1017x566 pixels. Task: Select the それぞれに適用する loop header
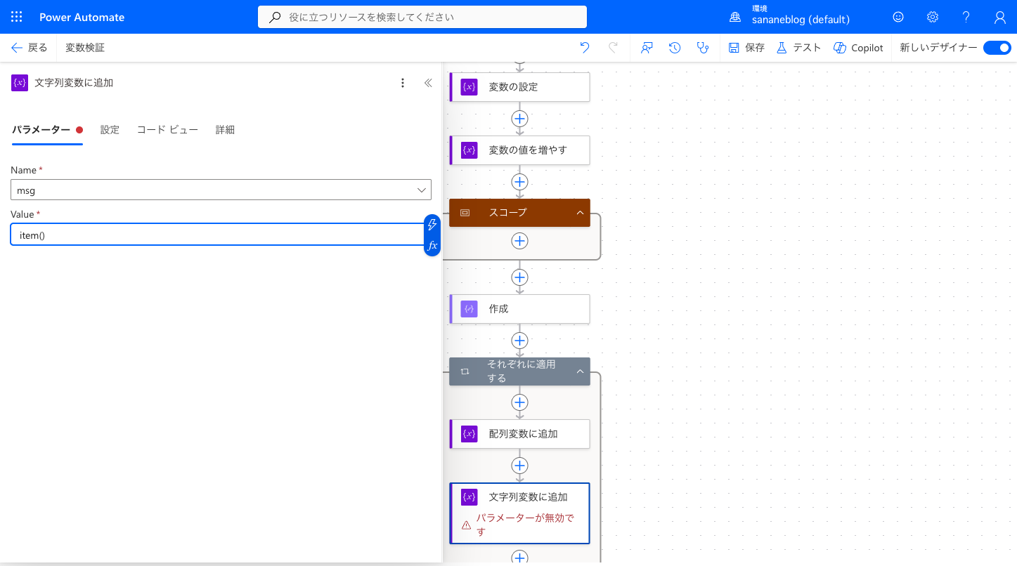click(x=519, y=371)
